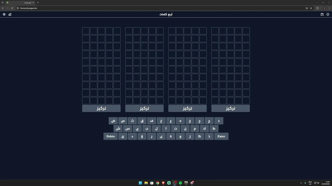Tap the ؤ key on the keyboard
The height and width of the screenshot is (186, 332).
coord(142,136)
